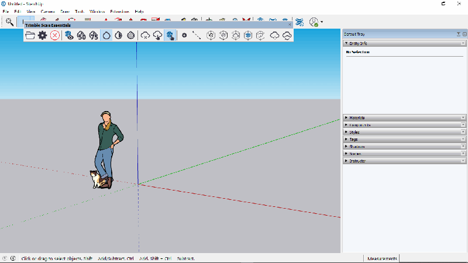Restore the SketchUp window size
The width and height of the screenshot is (468, 263).
click(x=443, y=4)
